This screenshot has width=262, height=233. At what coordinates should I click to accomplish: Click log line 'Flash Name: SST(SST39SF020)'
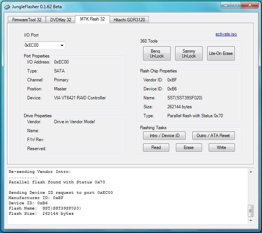click(45, 208)
